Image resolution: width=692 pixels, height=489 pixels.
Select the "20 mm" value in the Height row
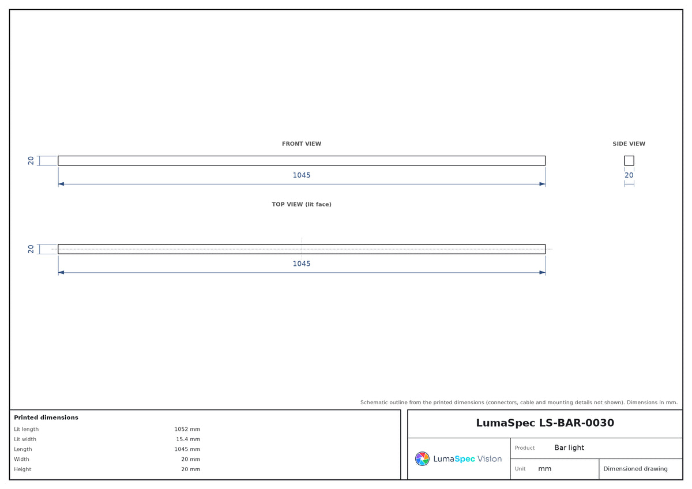point(191,469)
